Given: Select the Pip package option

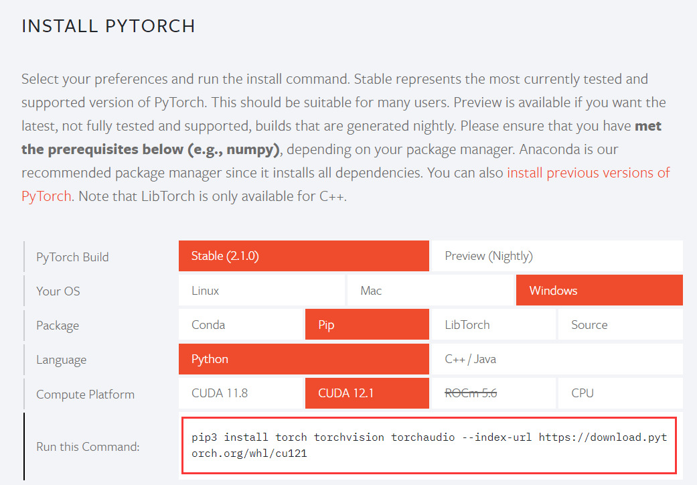Looking at the screenshot, I should coord(367,324).
